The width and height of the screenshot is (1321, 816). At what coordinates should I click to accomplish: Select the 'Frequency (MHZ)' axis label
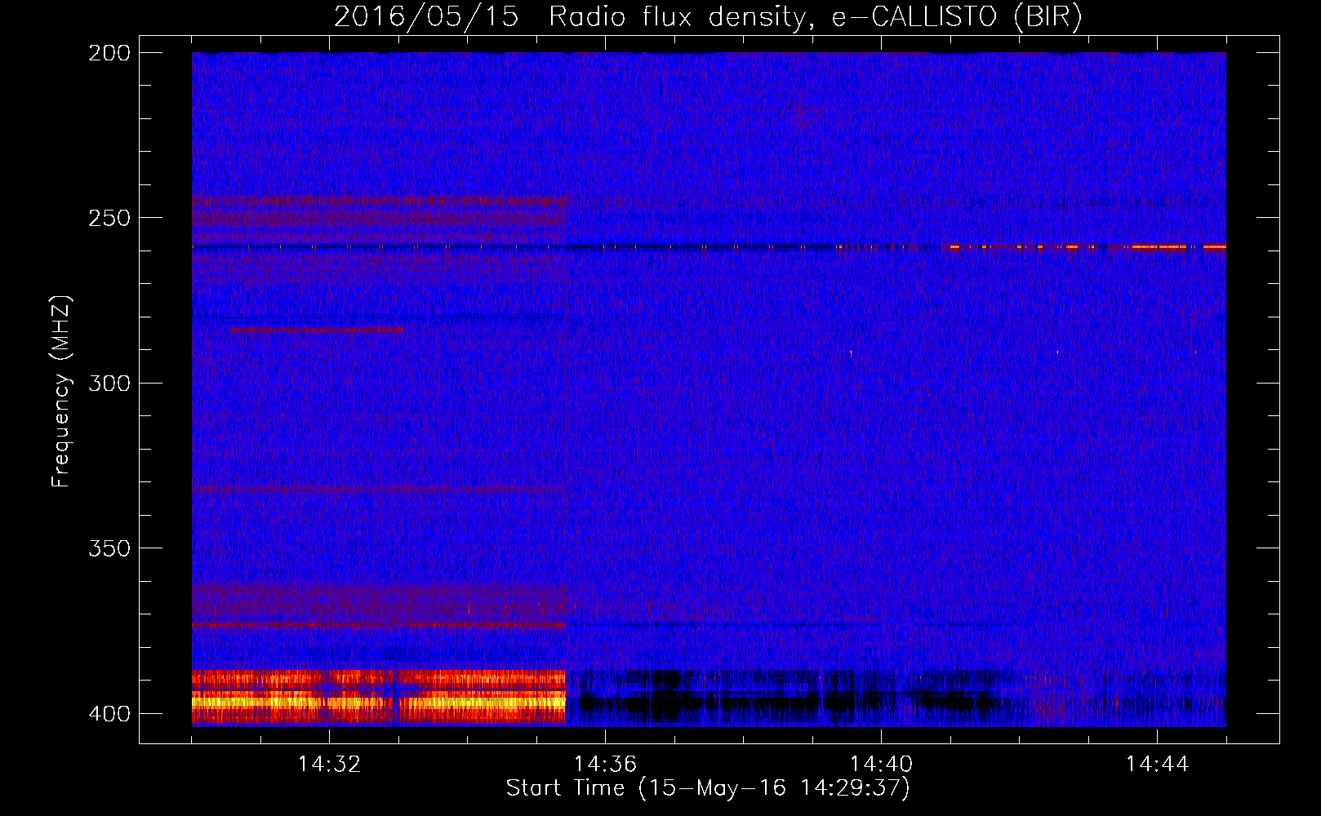61,391
